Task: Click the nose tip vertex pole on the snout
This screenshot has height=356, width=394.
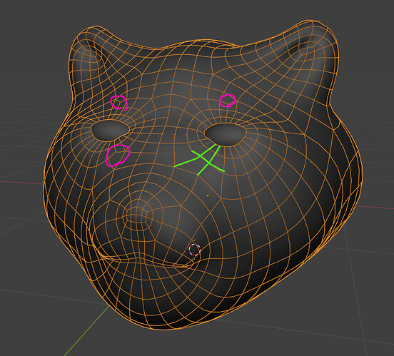Action: pos(138,215)
